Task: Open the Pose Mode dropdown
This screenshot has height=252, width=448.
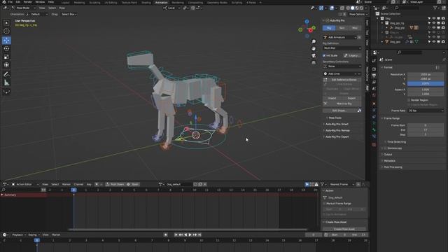Action: click(24, 8)
